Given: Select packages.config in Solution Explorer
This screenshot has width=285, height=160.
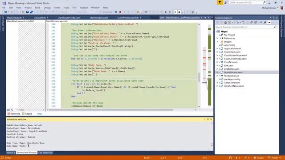Looking at the screenshot, I should coord(232,79).
